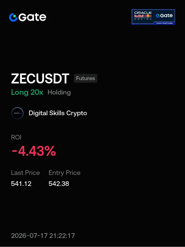Click the Team Partner label on badge

(164, 23)
